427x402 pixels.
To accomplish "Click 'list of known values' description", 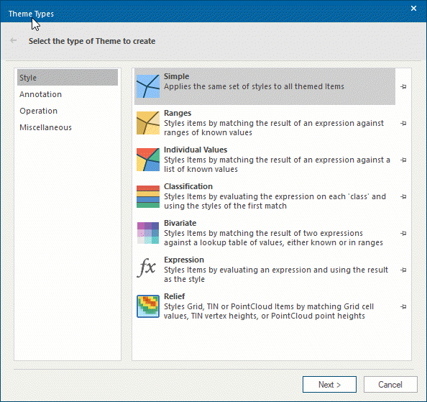I will [201, 169].
